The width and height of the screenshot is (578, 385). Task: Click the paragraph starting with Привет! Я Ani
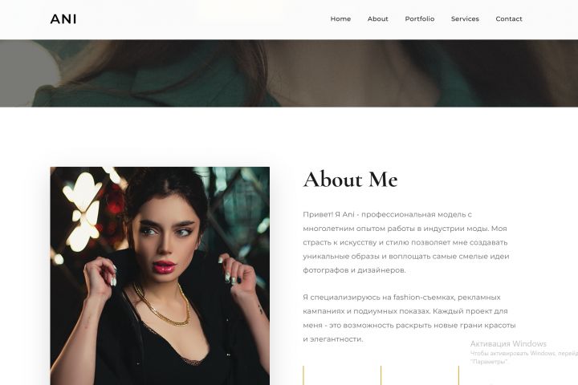(406, 242)
